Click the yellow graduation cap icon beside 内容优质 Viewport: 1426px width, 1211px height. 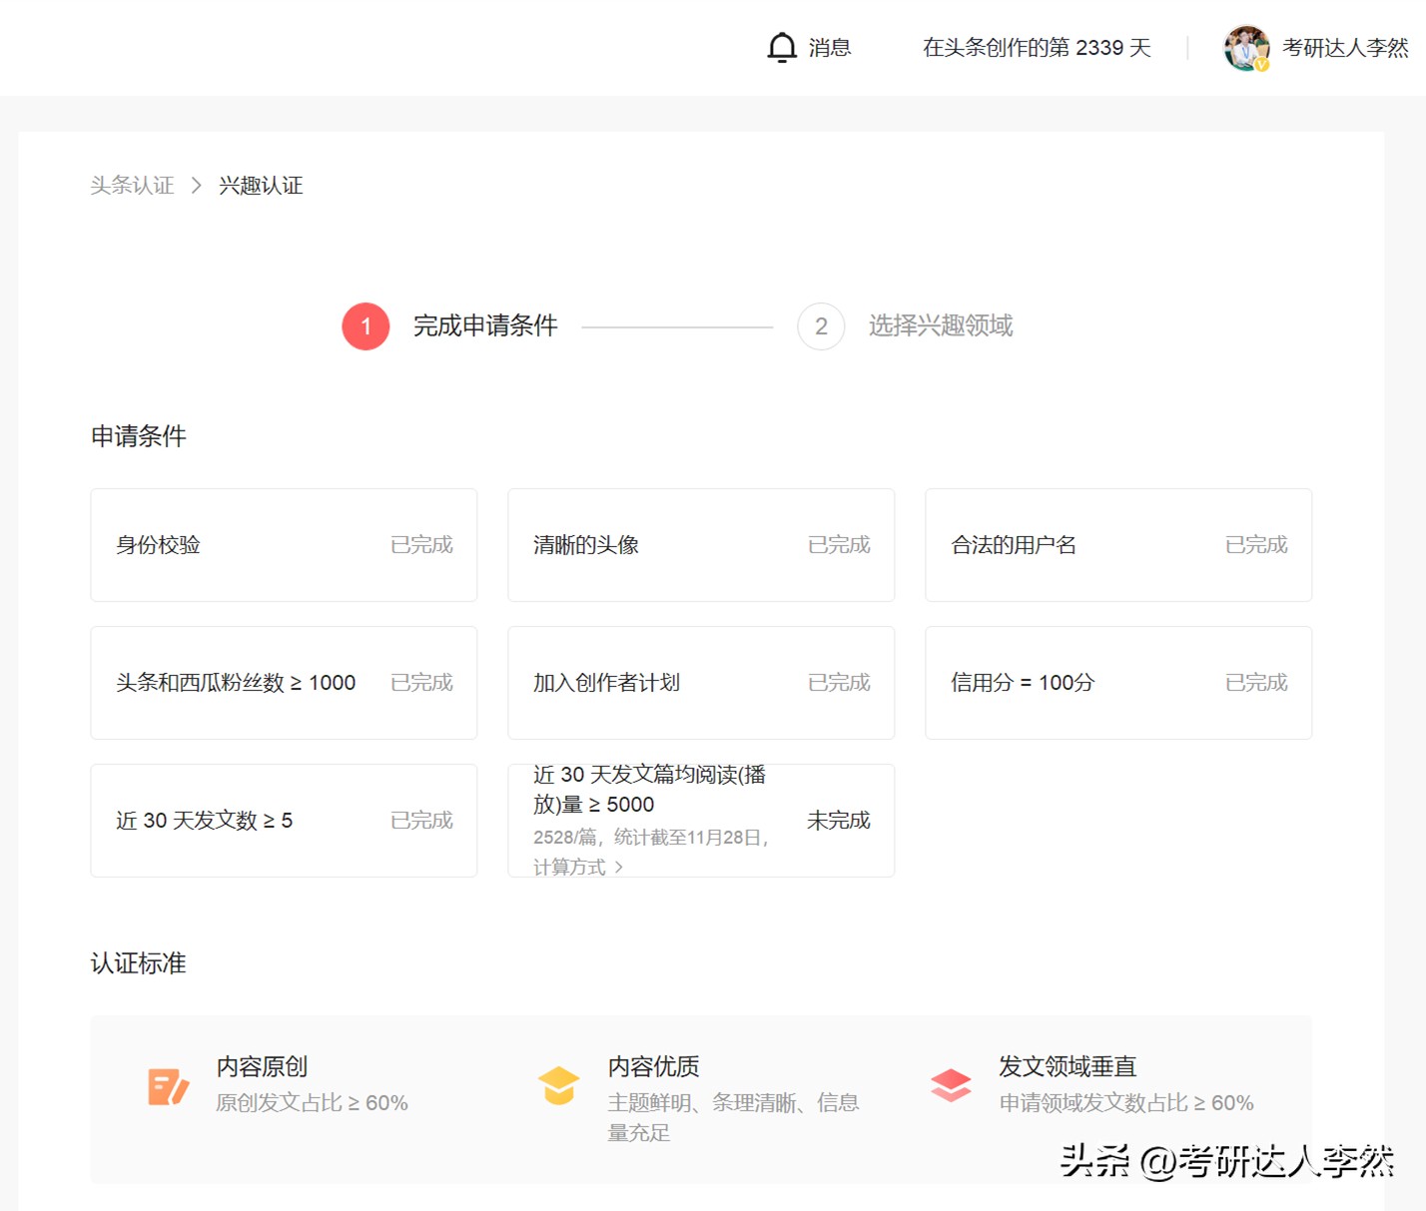[x=559, y=1085]
